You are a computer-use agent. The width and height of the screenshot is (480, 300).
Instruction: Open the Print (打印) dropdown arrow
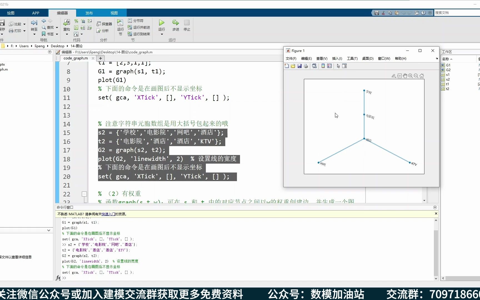24,31
